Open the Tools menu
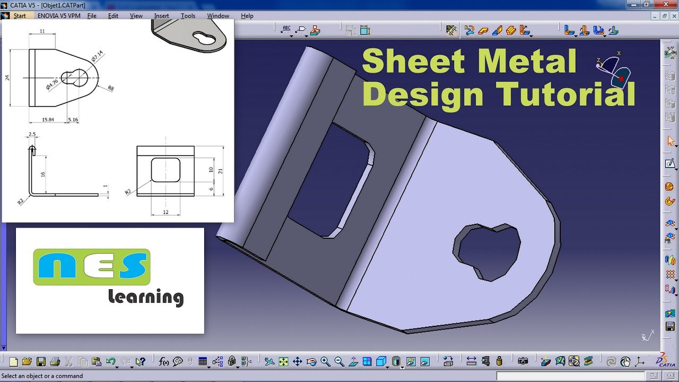 188,16
